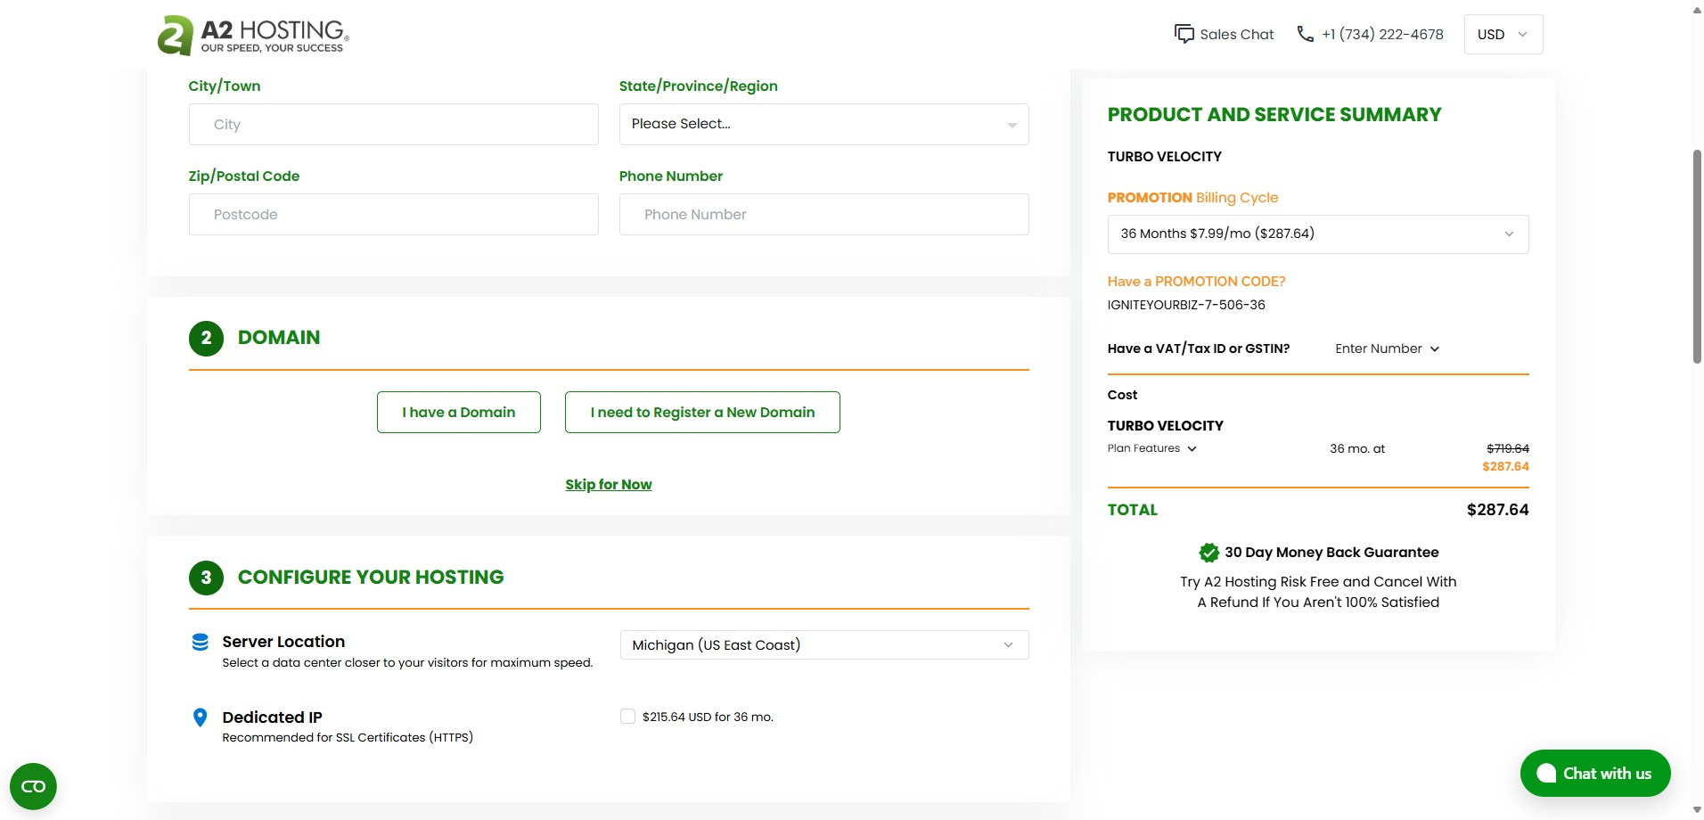Open the Chat with us widget
This screenshot has height=820, width=1704.
[x=1595, y=774]
